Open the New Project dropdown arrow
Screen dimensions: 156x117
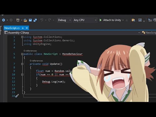tap(21, 20)
